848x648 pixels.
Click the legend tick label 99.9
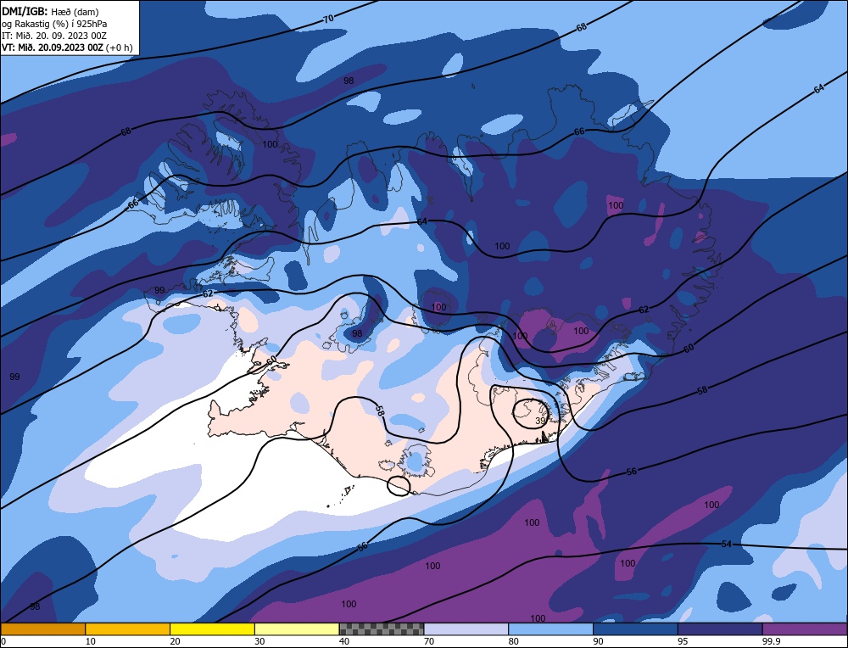(x=770, y=641)
